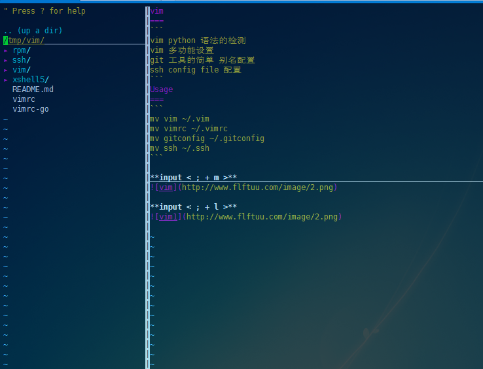The image size is (483, 369).
Task: Place cursor on 'ssh config file 配置' line
Action: [196, 70]
